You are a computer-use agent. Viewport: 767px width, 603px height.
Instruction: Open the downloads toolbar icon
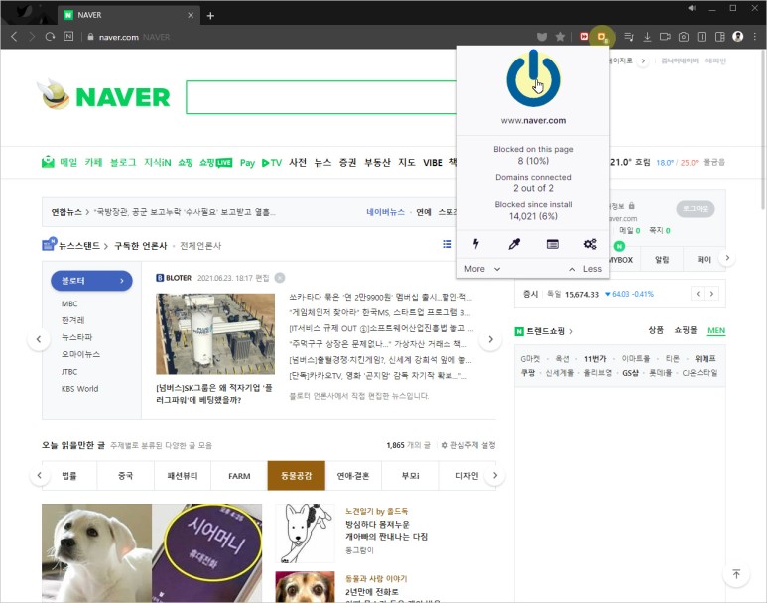647,37
